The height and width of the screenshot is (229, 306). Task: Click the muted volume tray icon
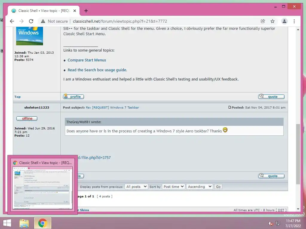[270, 223]
